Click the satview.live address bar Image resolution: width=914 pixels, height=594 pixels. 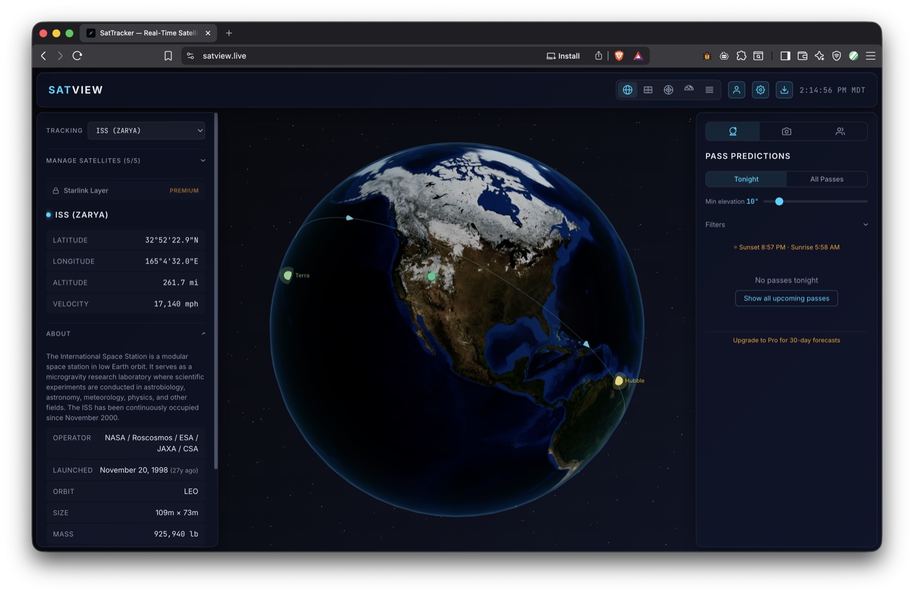coord(366,55)
